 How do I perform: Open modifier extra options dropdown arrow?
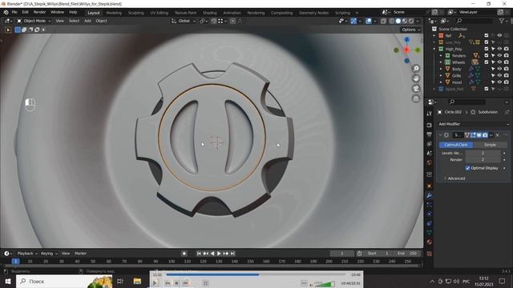pyautogui.click(x=491, y=135)
